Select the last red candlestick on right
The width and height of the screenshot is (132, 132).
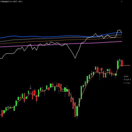click(122, 63)
